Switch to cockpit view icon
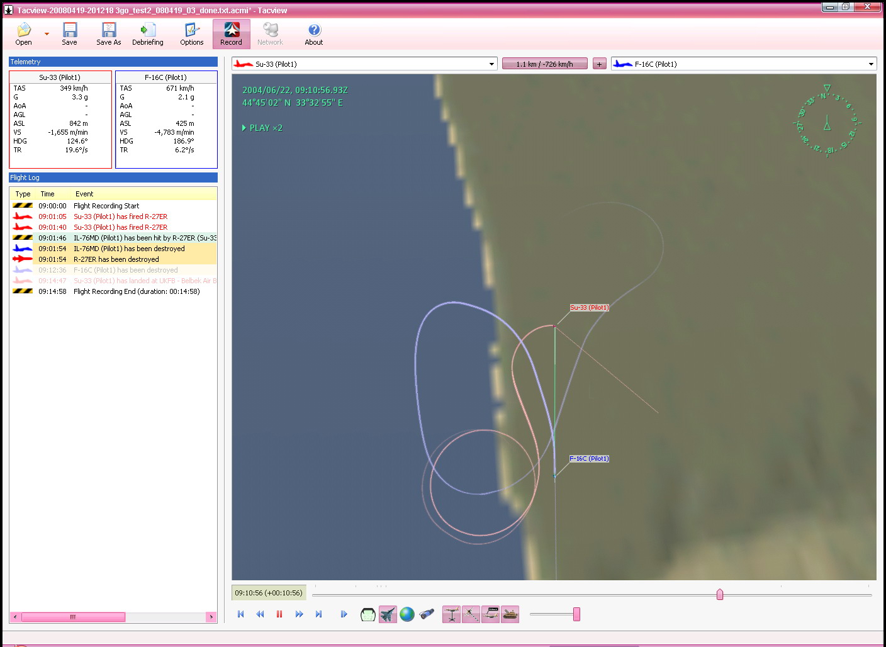The width and height of the screenshot is (886, 647). [367, 614]
